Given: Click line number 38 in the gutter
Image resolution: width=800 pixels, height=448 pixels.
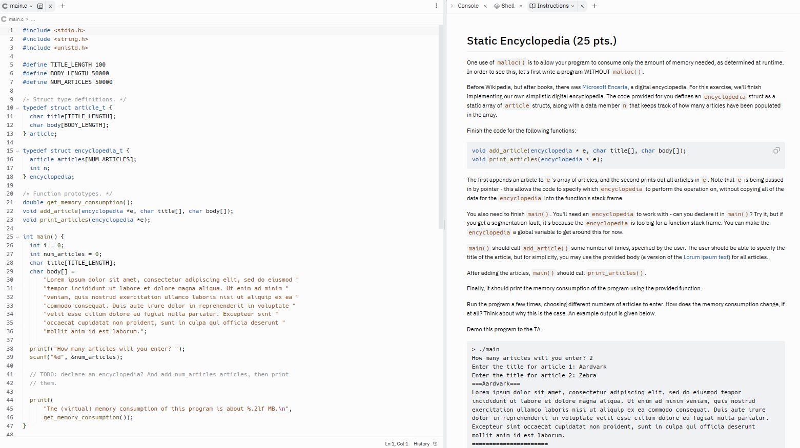Looking at the screenshot, I should coord(10,349).
